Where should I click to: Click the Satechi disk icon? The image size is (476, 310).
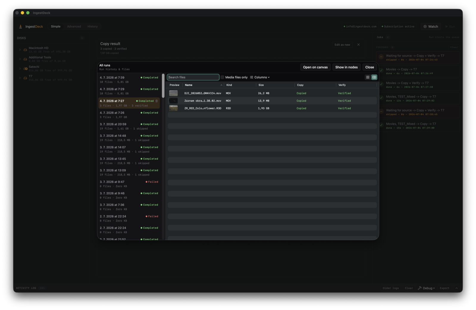click(25, 69)
